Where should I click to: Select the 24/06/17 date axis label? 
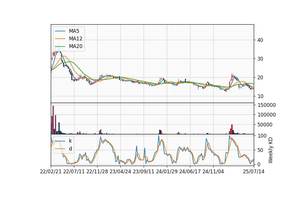pos(190,172)
